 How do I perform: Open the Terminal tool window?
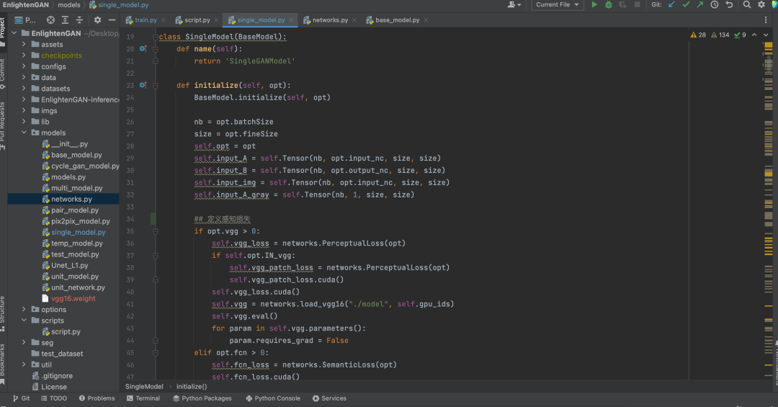click(143, 398)
